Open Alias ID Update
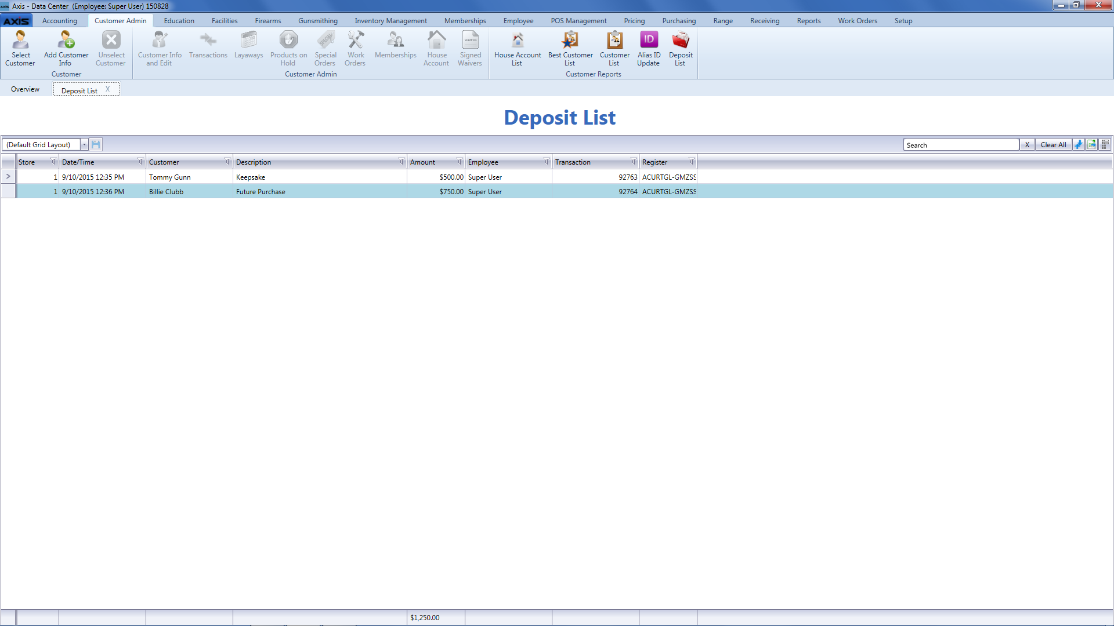The width and height of the screenshot is (1114, 626). [x=649, y=49]
